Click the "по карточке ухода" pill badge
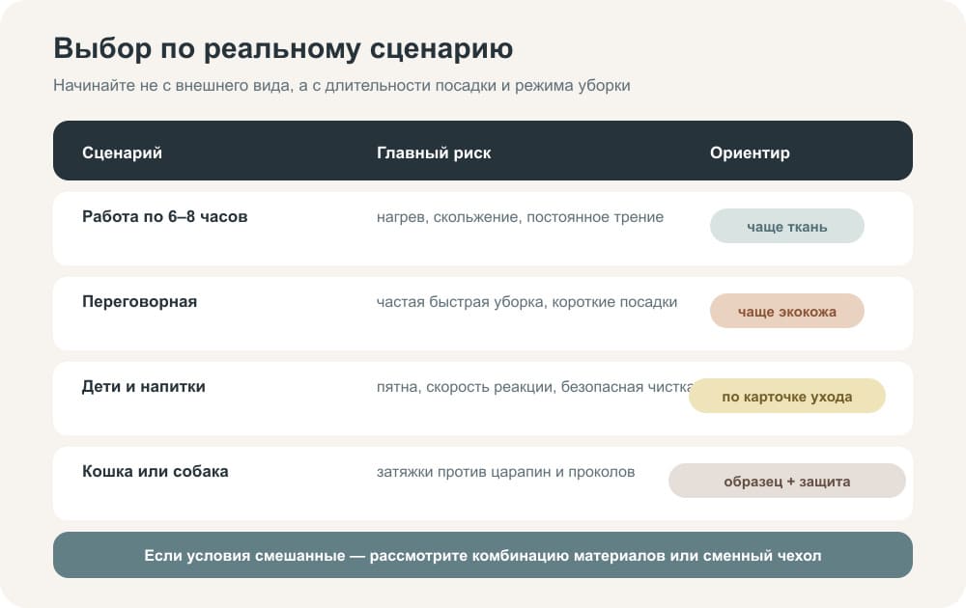966x608 pixels. (x=786, y=396)
